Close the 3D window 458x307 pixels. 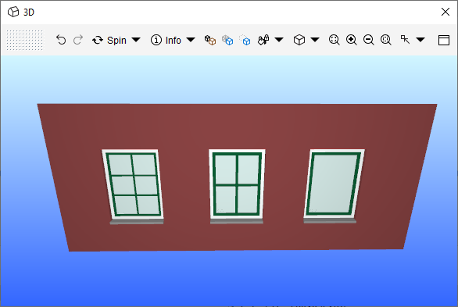coord(445,12)
